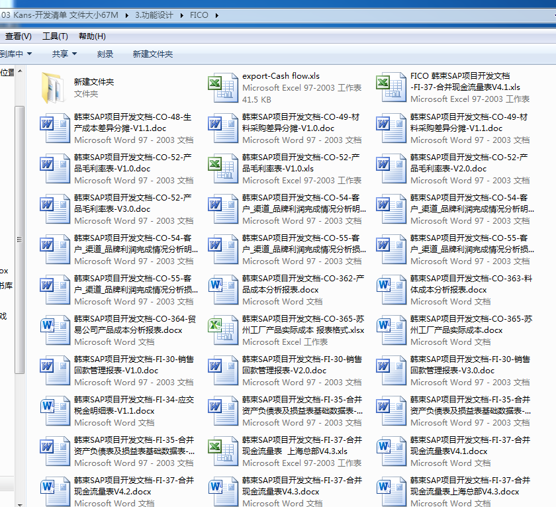Image resolution: width=556 pixels, height=507 pixels.
Task: Click FI-30-销售回款管理报表-V3.0.doc icon
Action: pyautogui.click(x=391, y=371)
